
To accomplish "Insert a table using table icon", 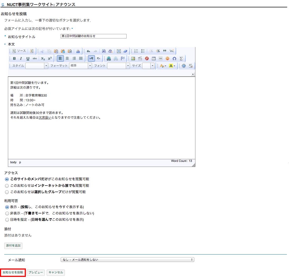I will [154, 58].
